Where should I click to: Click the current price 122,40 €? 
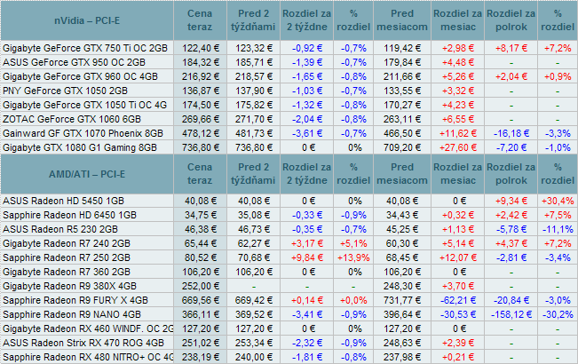[x=200, y=48]
